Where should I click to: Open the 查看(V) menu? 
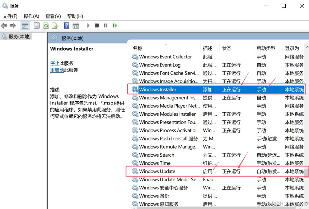53,16
